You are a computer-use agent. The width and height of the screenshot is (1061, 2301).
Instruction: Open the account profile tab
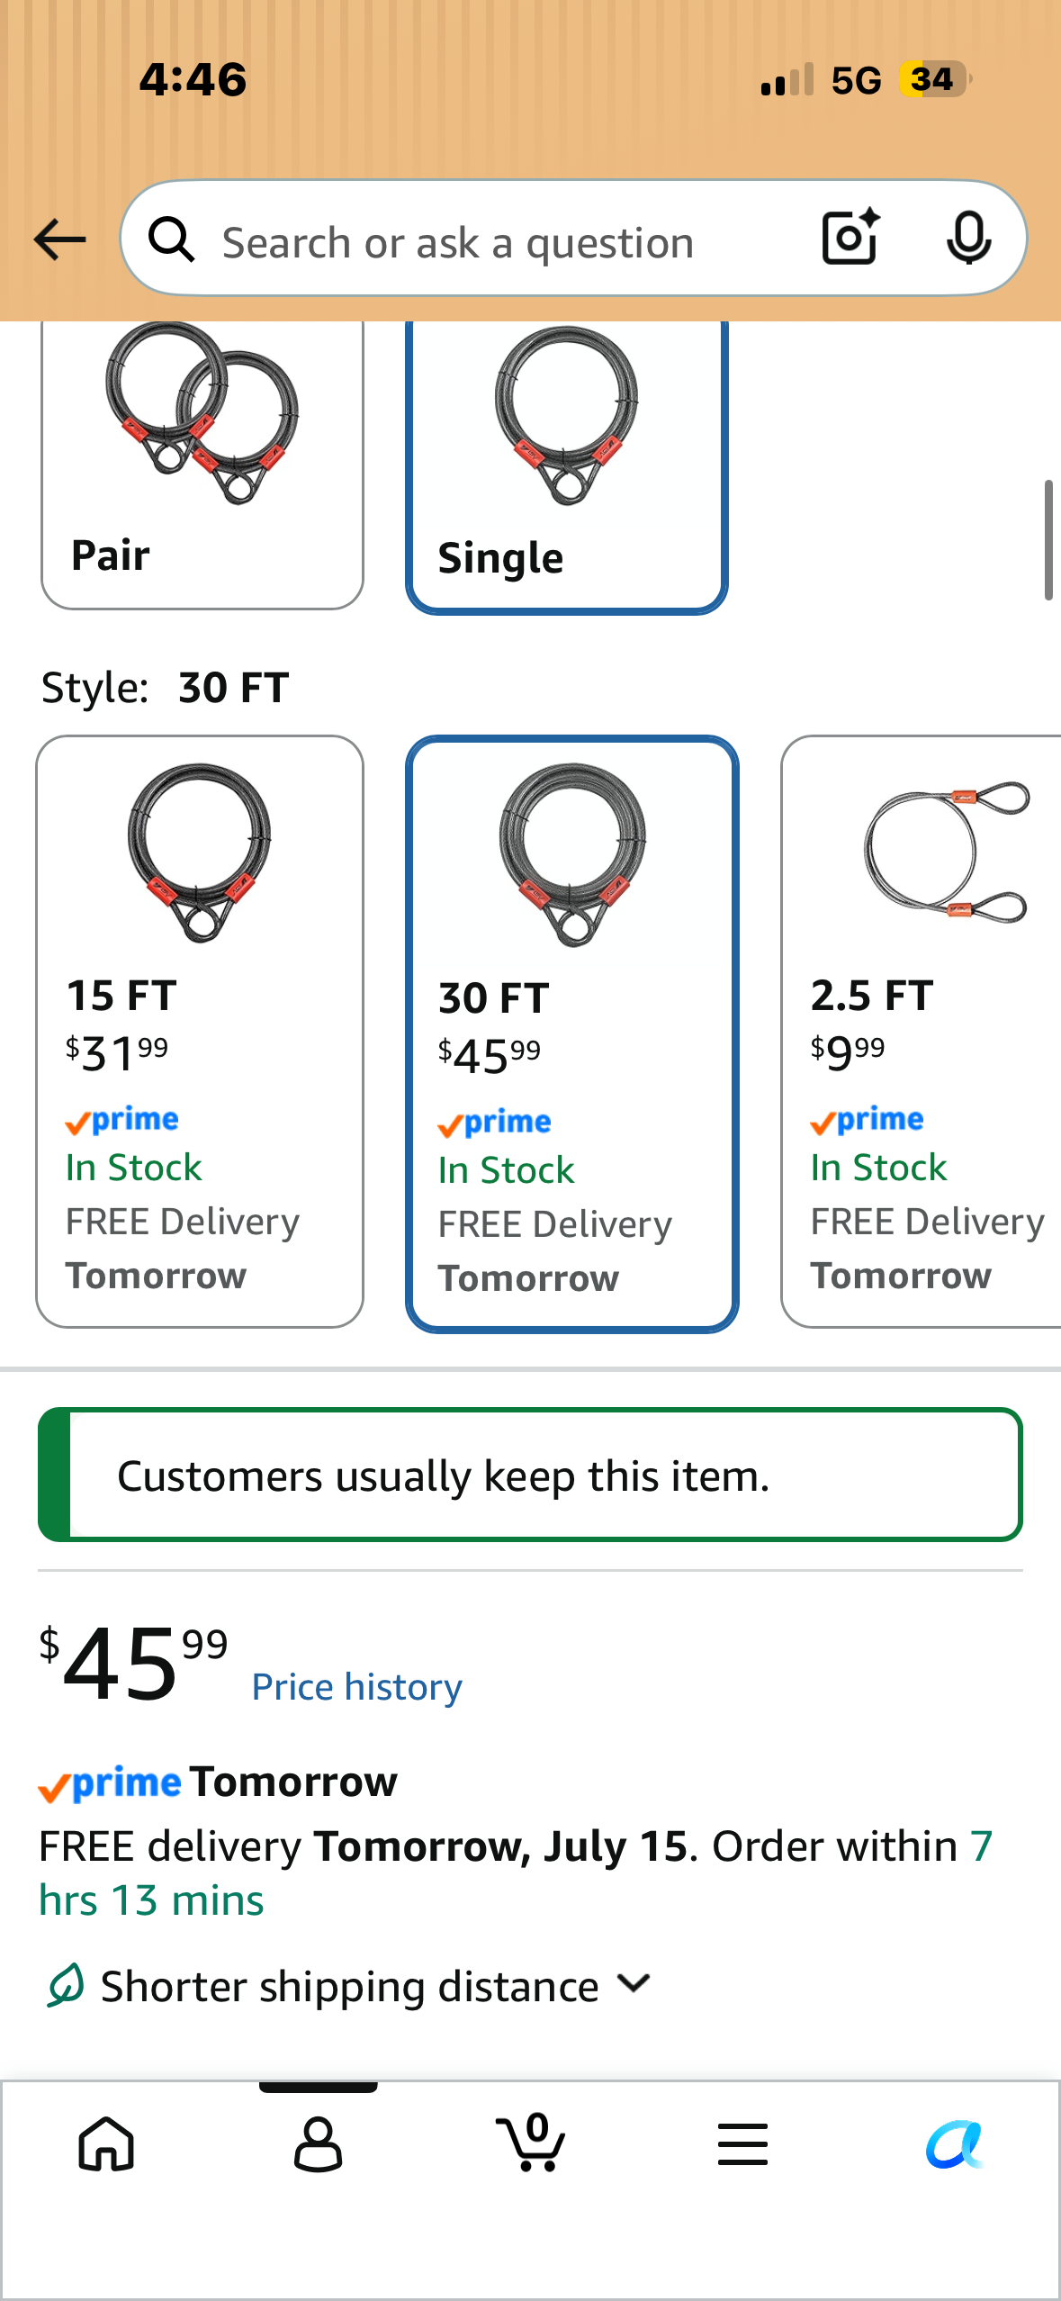[319, 2143]
